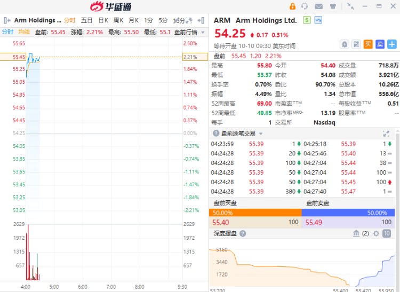The height and width of the screenshot is (292, 400).
Task: Click the depth levels 10 button
Action: [387, 233]
